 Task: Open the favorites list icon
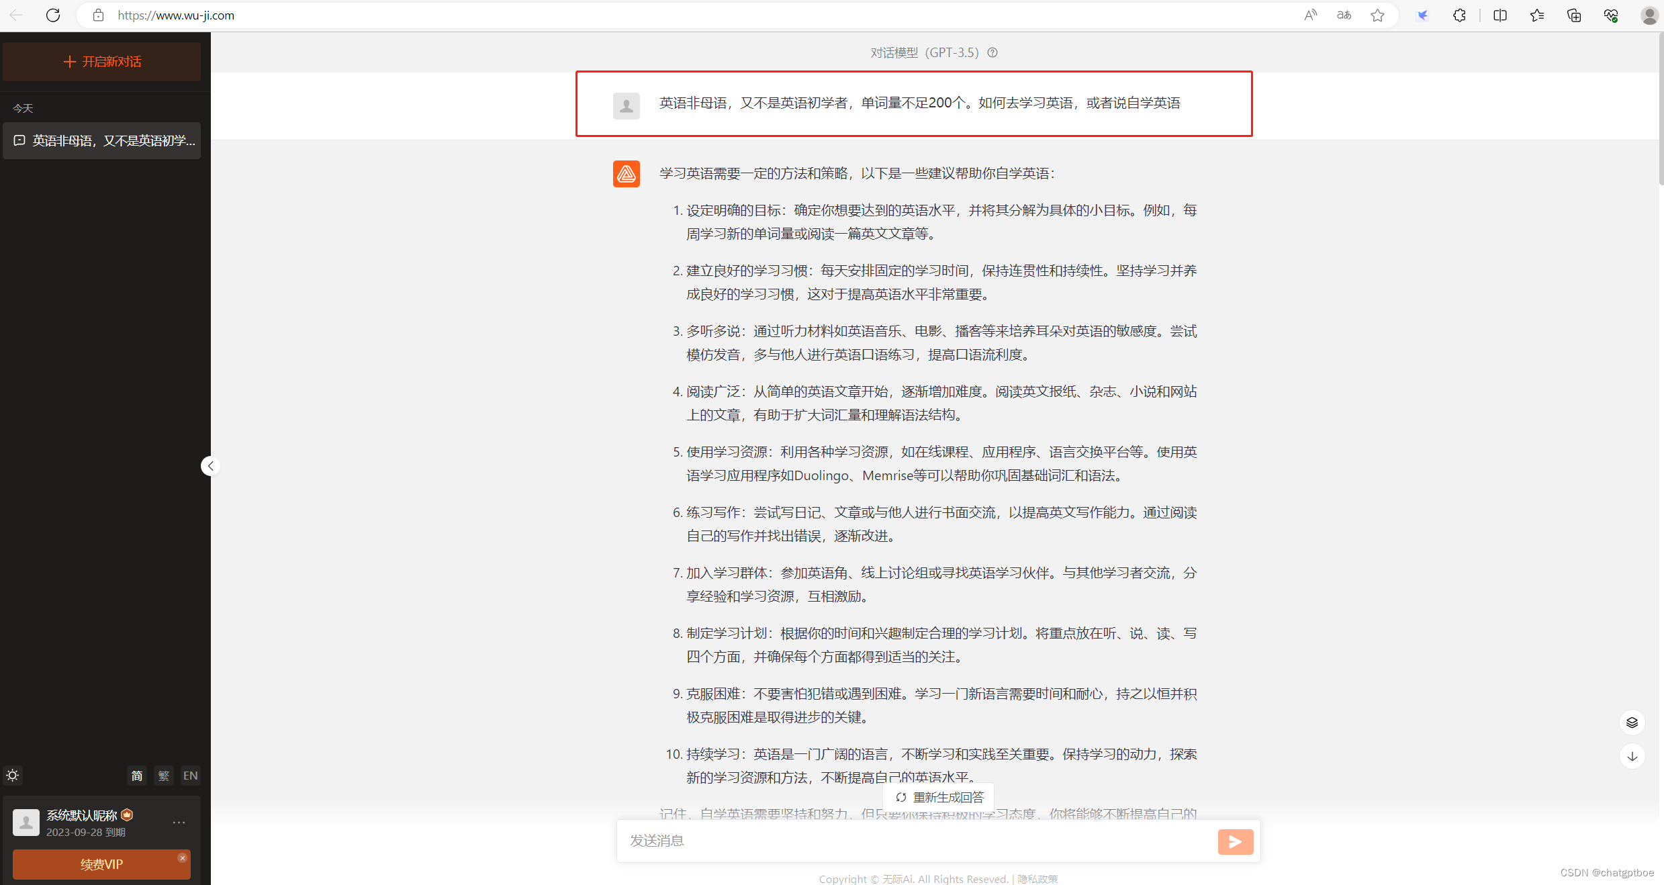coord(1537,15)
